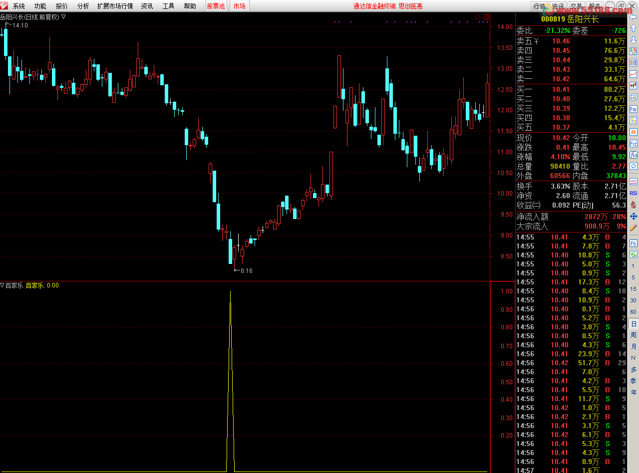639x473 pixels.
Task: Open the candlestick K-line chart icon
Action: coord(633,86)
